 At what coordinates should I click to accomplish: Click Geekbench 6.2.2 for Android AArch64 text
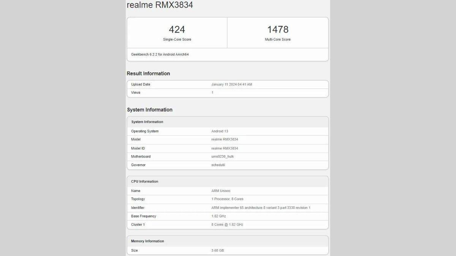tap(160, 54)
